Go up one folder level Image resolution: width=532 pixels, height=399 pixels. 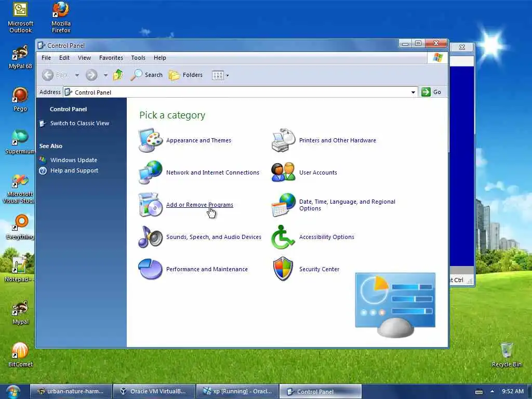click(x=118, y=75)
